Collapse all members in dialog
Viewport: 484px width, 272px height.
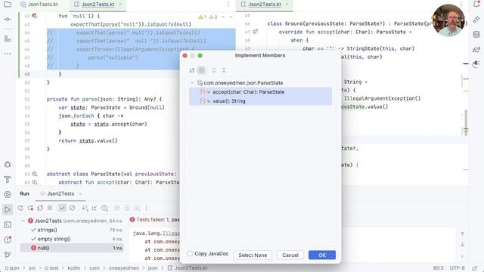(x=224, y=70)
